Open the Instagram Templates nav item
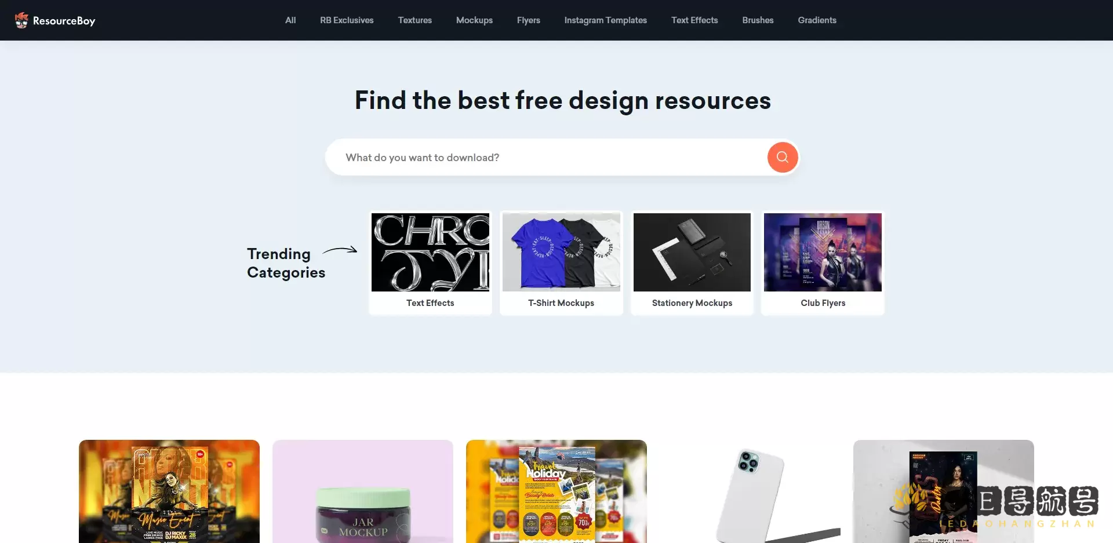 point(606,20)
